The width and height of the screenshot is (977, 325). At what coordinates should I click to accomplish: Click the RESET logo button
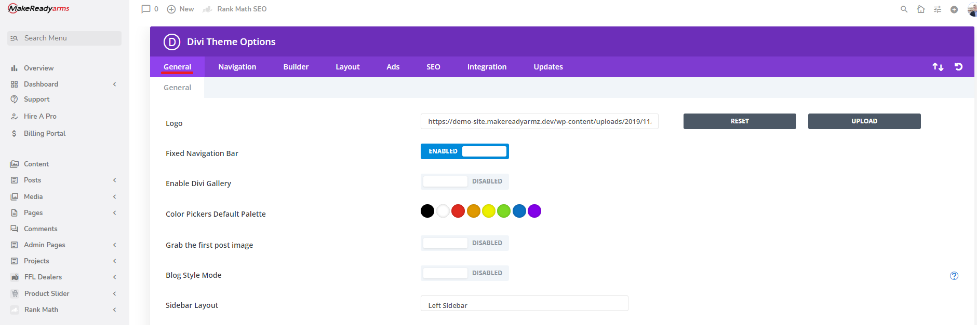pyautogui.click(x=740, y=121)
